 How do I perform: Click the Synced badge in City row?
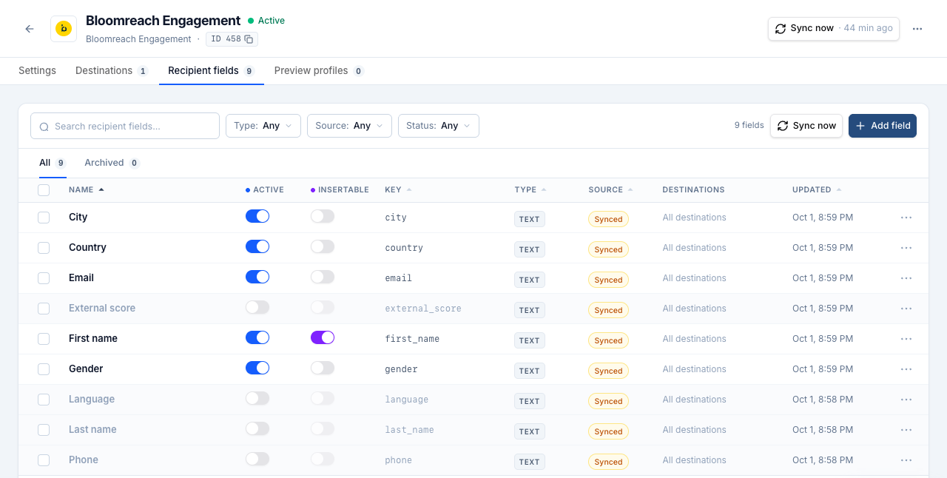608,219
